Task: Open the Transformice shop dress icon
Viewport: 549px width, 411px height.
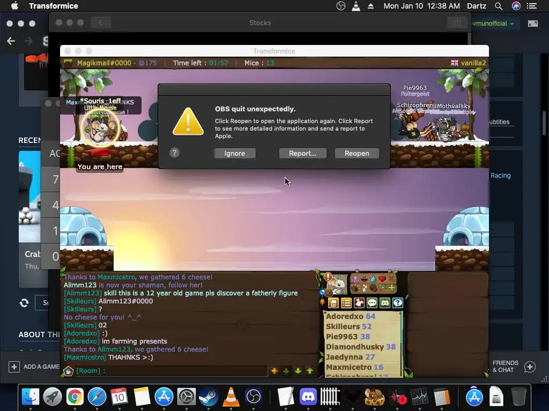Action: [359, 303]
